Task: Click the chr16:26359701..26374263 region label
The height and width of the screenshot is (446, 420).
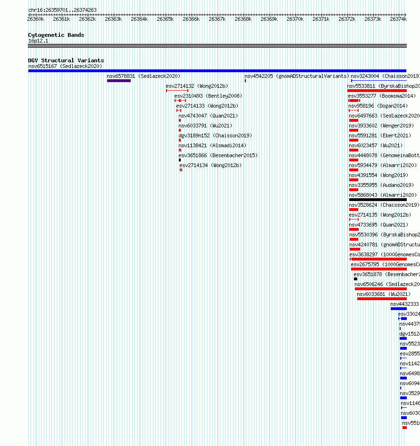Action: [x=62, y=10]
